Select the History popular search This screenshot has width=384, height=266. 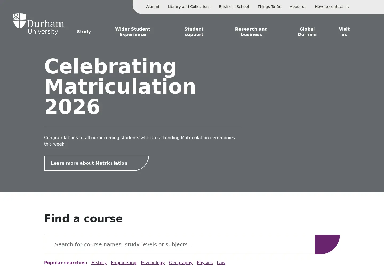click(99, 263)
